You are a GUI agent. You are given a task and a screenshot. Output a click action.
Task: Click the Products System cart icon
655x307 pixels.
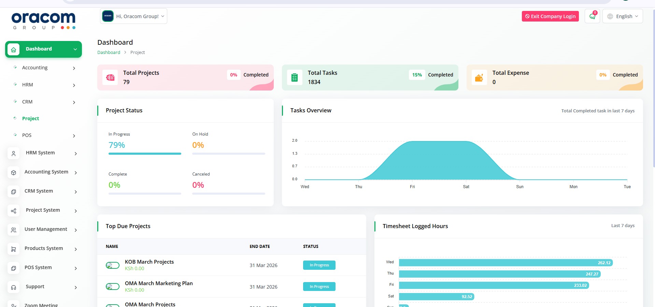pyautogui.click(x=14, y=249)
